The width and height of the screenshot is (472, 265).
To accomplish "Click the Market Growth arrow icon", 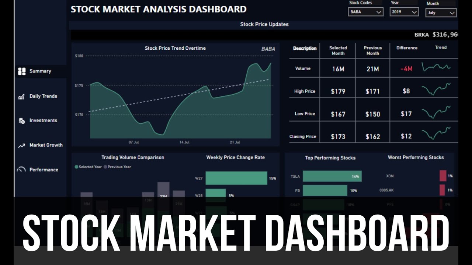I will (21, 146).
